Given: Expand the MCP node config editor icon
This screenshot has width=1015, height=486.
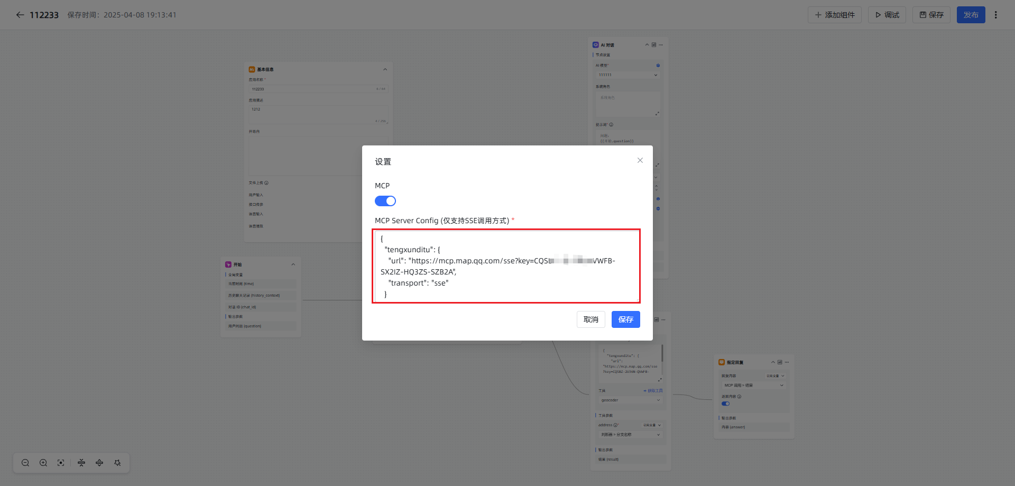Looking at the screenshot, I should click(659, 380).
